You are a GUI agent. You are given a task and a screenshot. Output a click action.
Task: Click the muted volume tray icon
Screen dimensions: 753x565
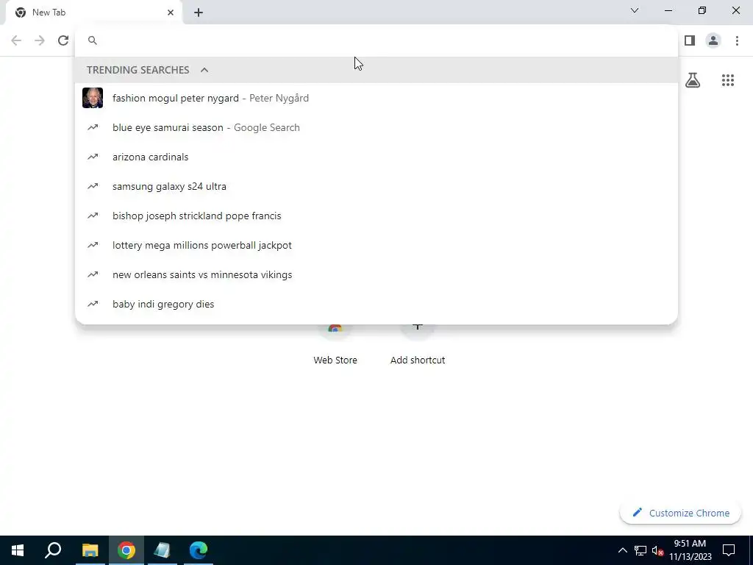pyautogui.click(x=657, y=550)
